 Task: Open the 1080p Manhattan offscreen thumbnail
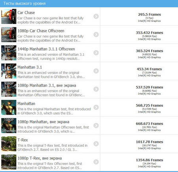pyautogui.click(x=9, y=125)
